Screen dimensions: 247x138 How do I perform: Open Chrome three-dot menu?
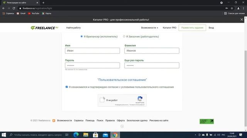pos(244,8)
